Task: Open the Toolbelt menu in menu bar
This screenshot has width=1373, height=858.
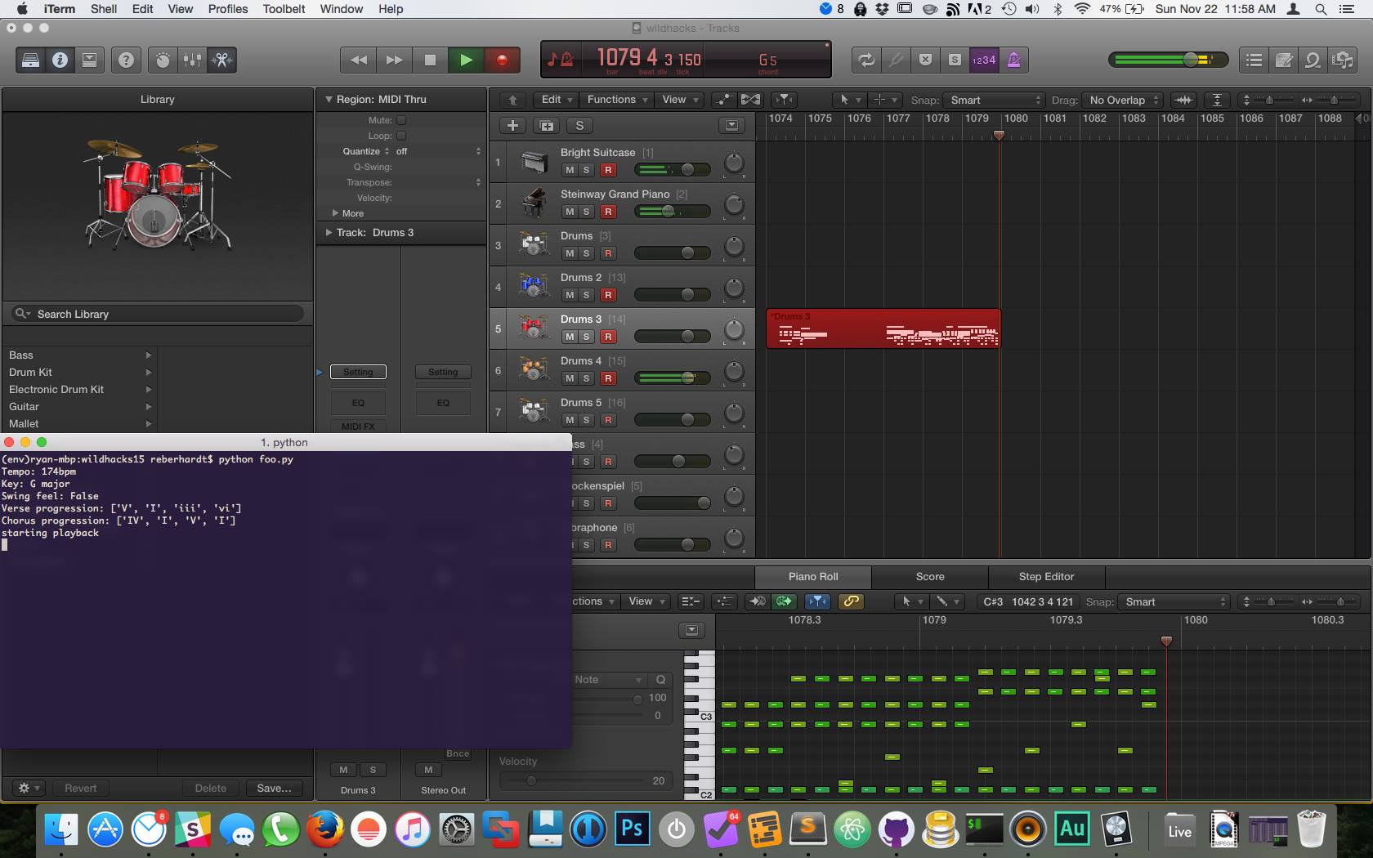Action: (284, 9)
